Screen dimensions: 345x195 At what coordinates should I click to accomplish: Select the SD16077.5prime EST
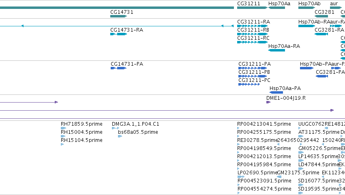coord(300,185)
